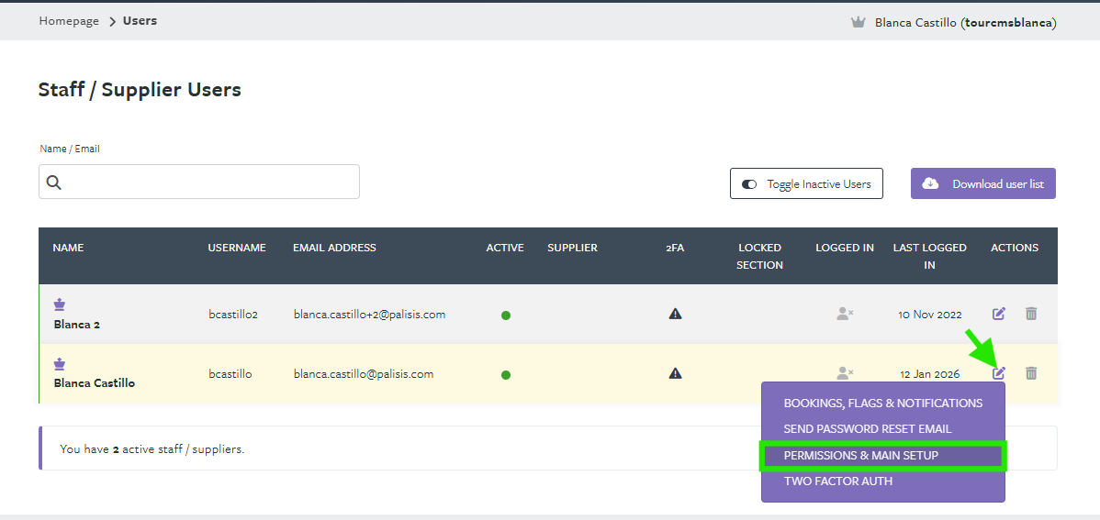Click the Blanca Castillo name cell

(x=94, y=383)
